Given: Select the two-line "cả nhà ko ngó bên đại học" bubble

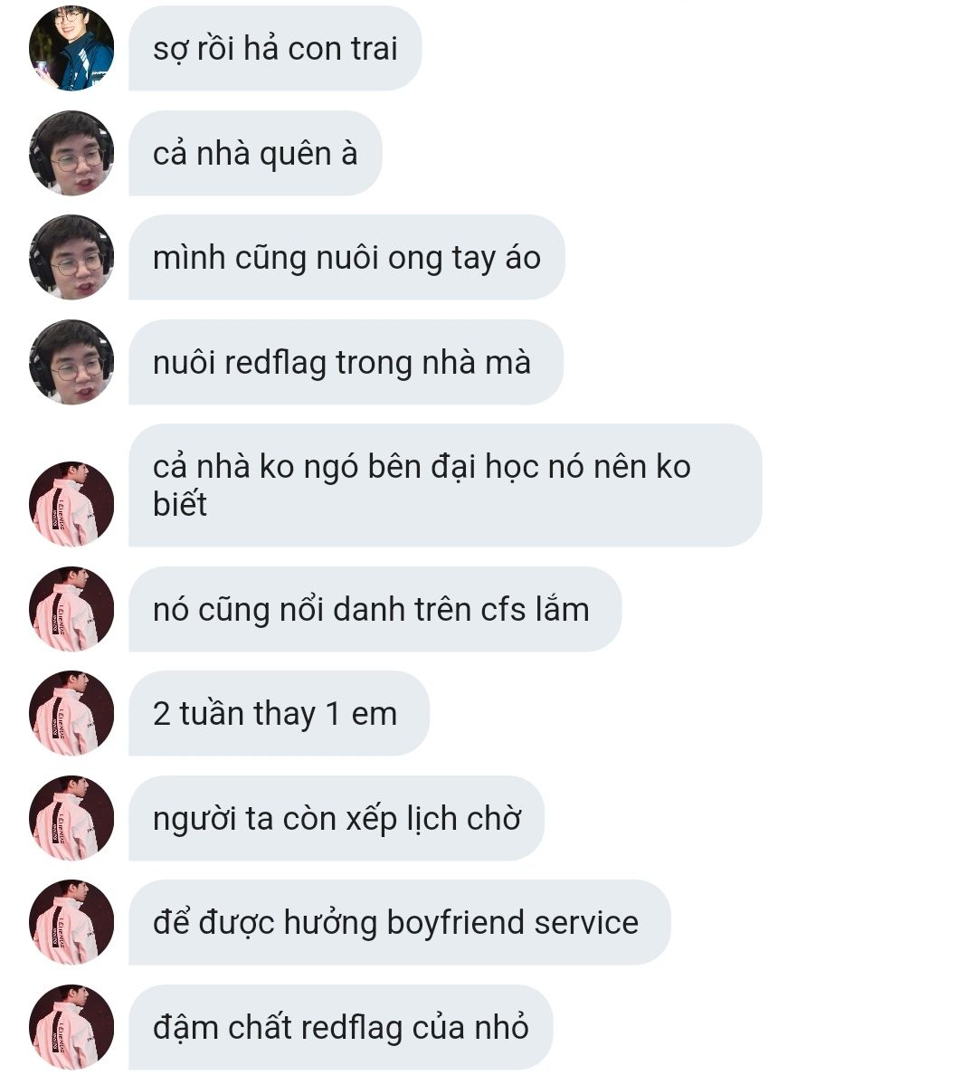Looking at the screenshot, I should pyautogui.click(x=445, y=485).
